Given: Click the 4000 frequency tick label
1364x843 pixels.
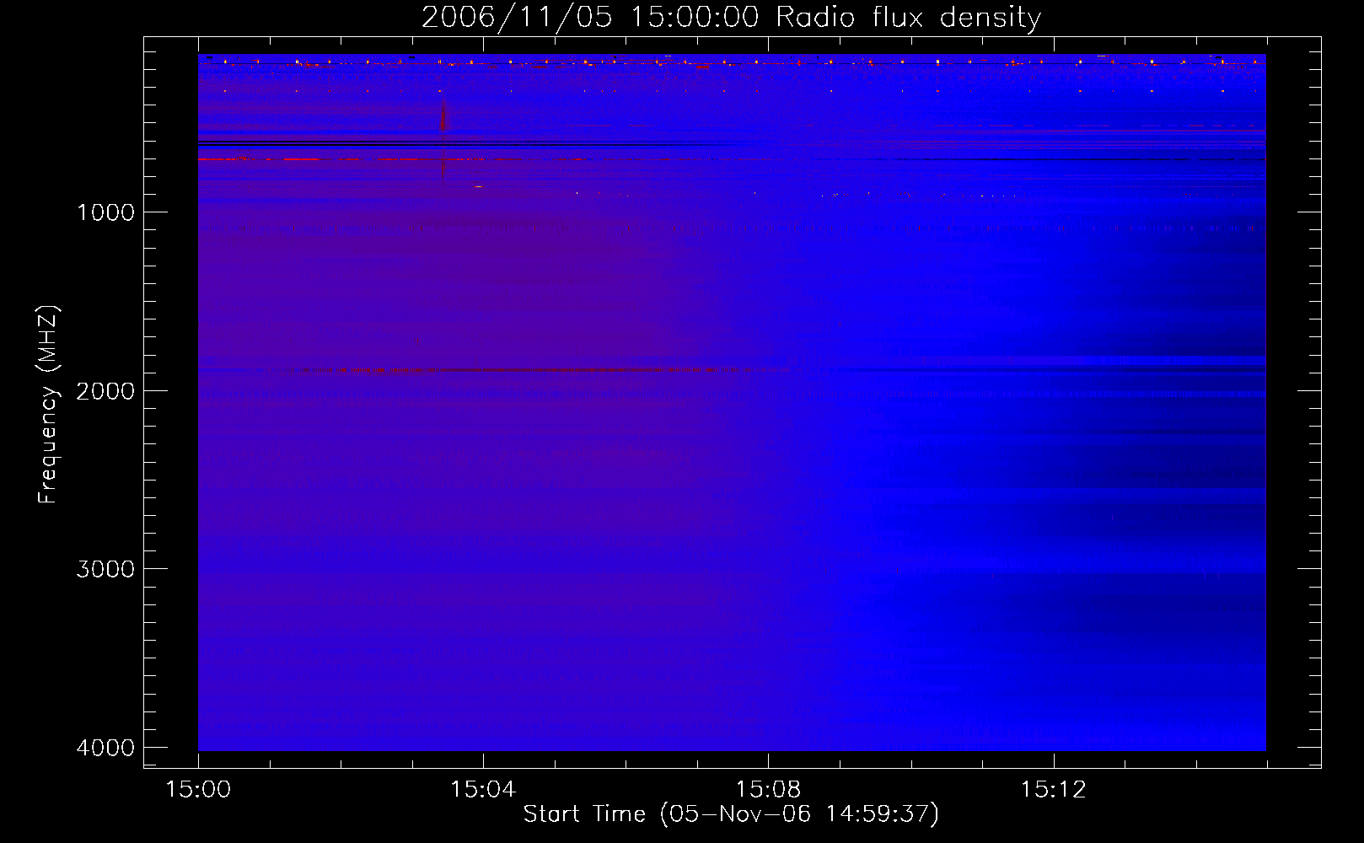Looking at the screenshot, I should point(105,748).
